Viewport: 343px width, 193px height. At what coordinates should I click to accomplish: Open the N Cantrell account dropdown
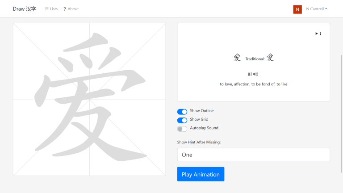[316, 9]
